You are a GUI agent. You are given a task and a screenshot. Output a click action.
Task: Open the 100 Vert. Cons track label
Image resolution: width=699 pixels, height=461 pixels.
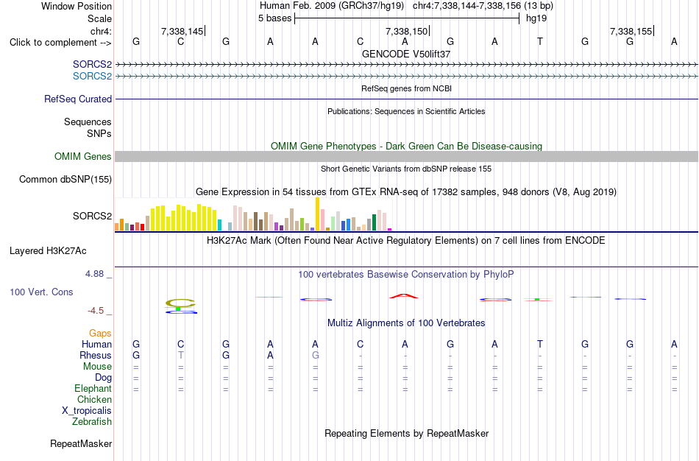(x=41, y=292)
